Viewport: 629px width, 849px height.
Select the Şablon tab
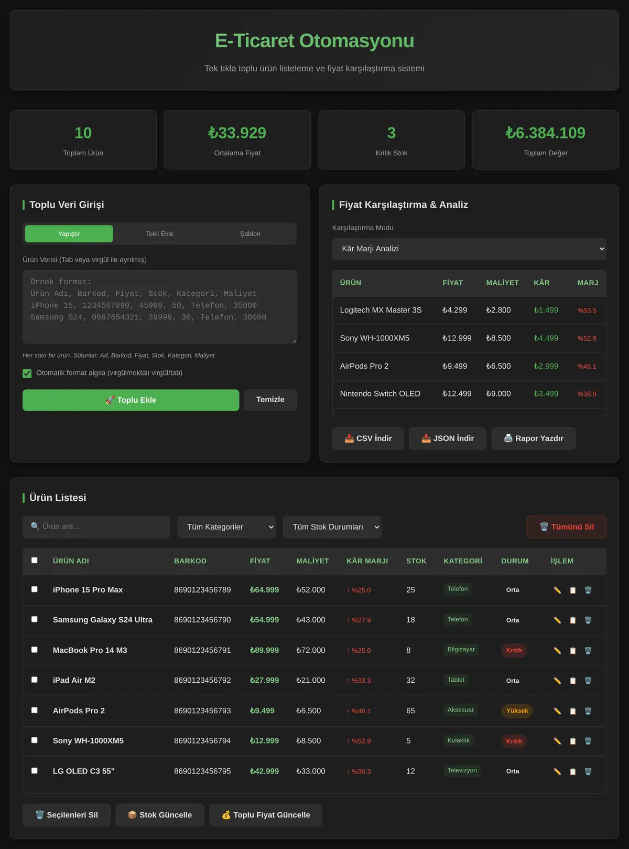[250, 234]
